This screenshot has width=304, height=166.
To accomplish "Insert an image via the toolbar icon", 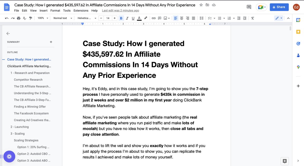I will pyautogui.click(x=165, y=18).
